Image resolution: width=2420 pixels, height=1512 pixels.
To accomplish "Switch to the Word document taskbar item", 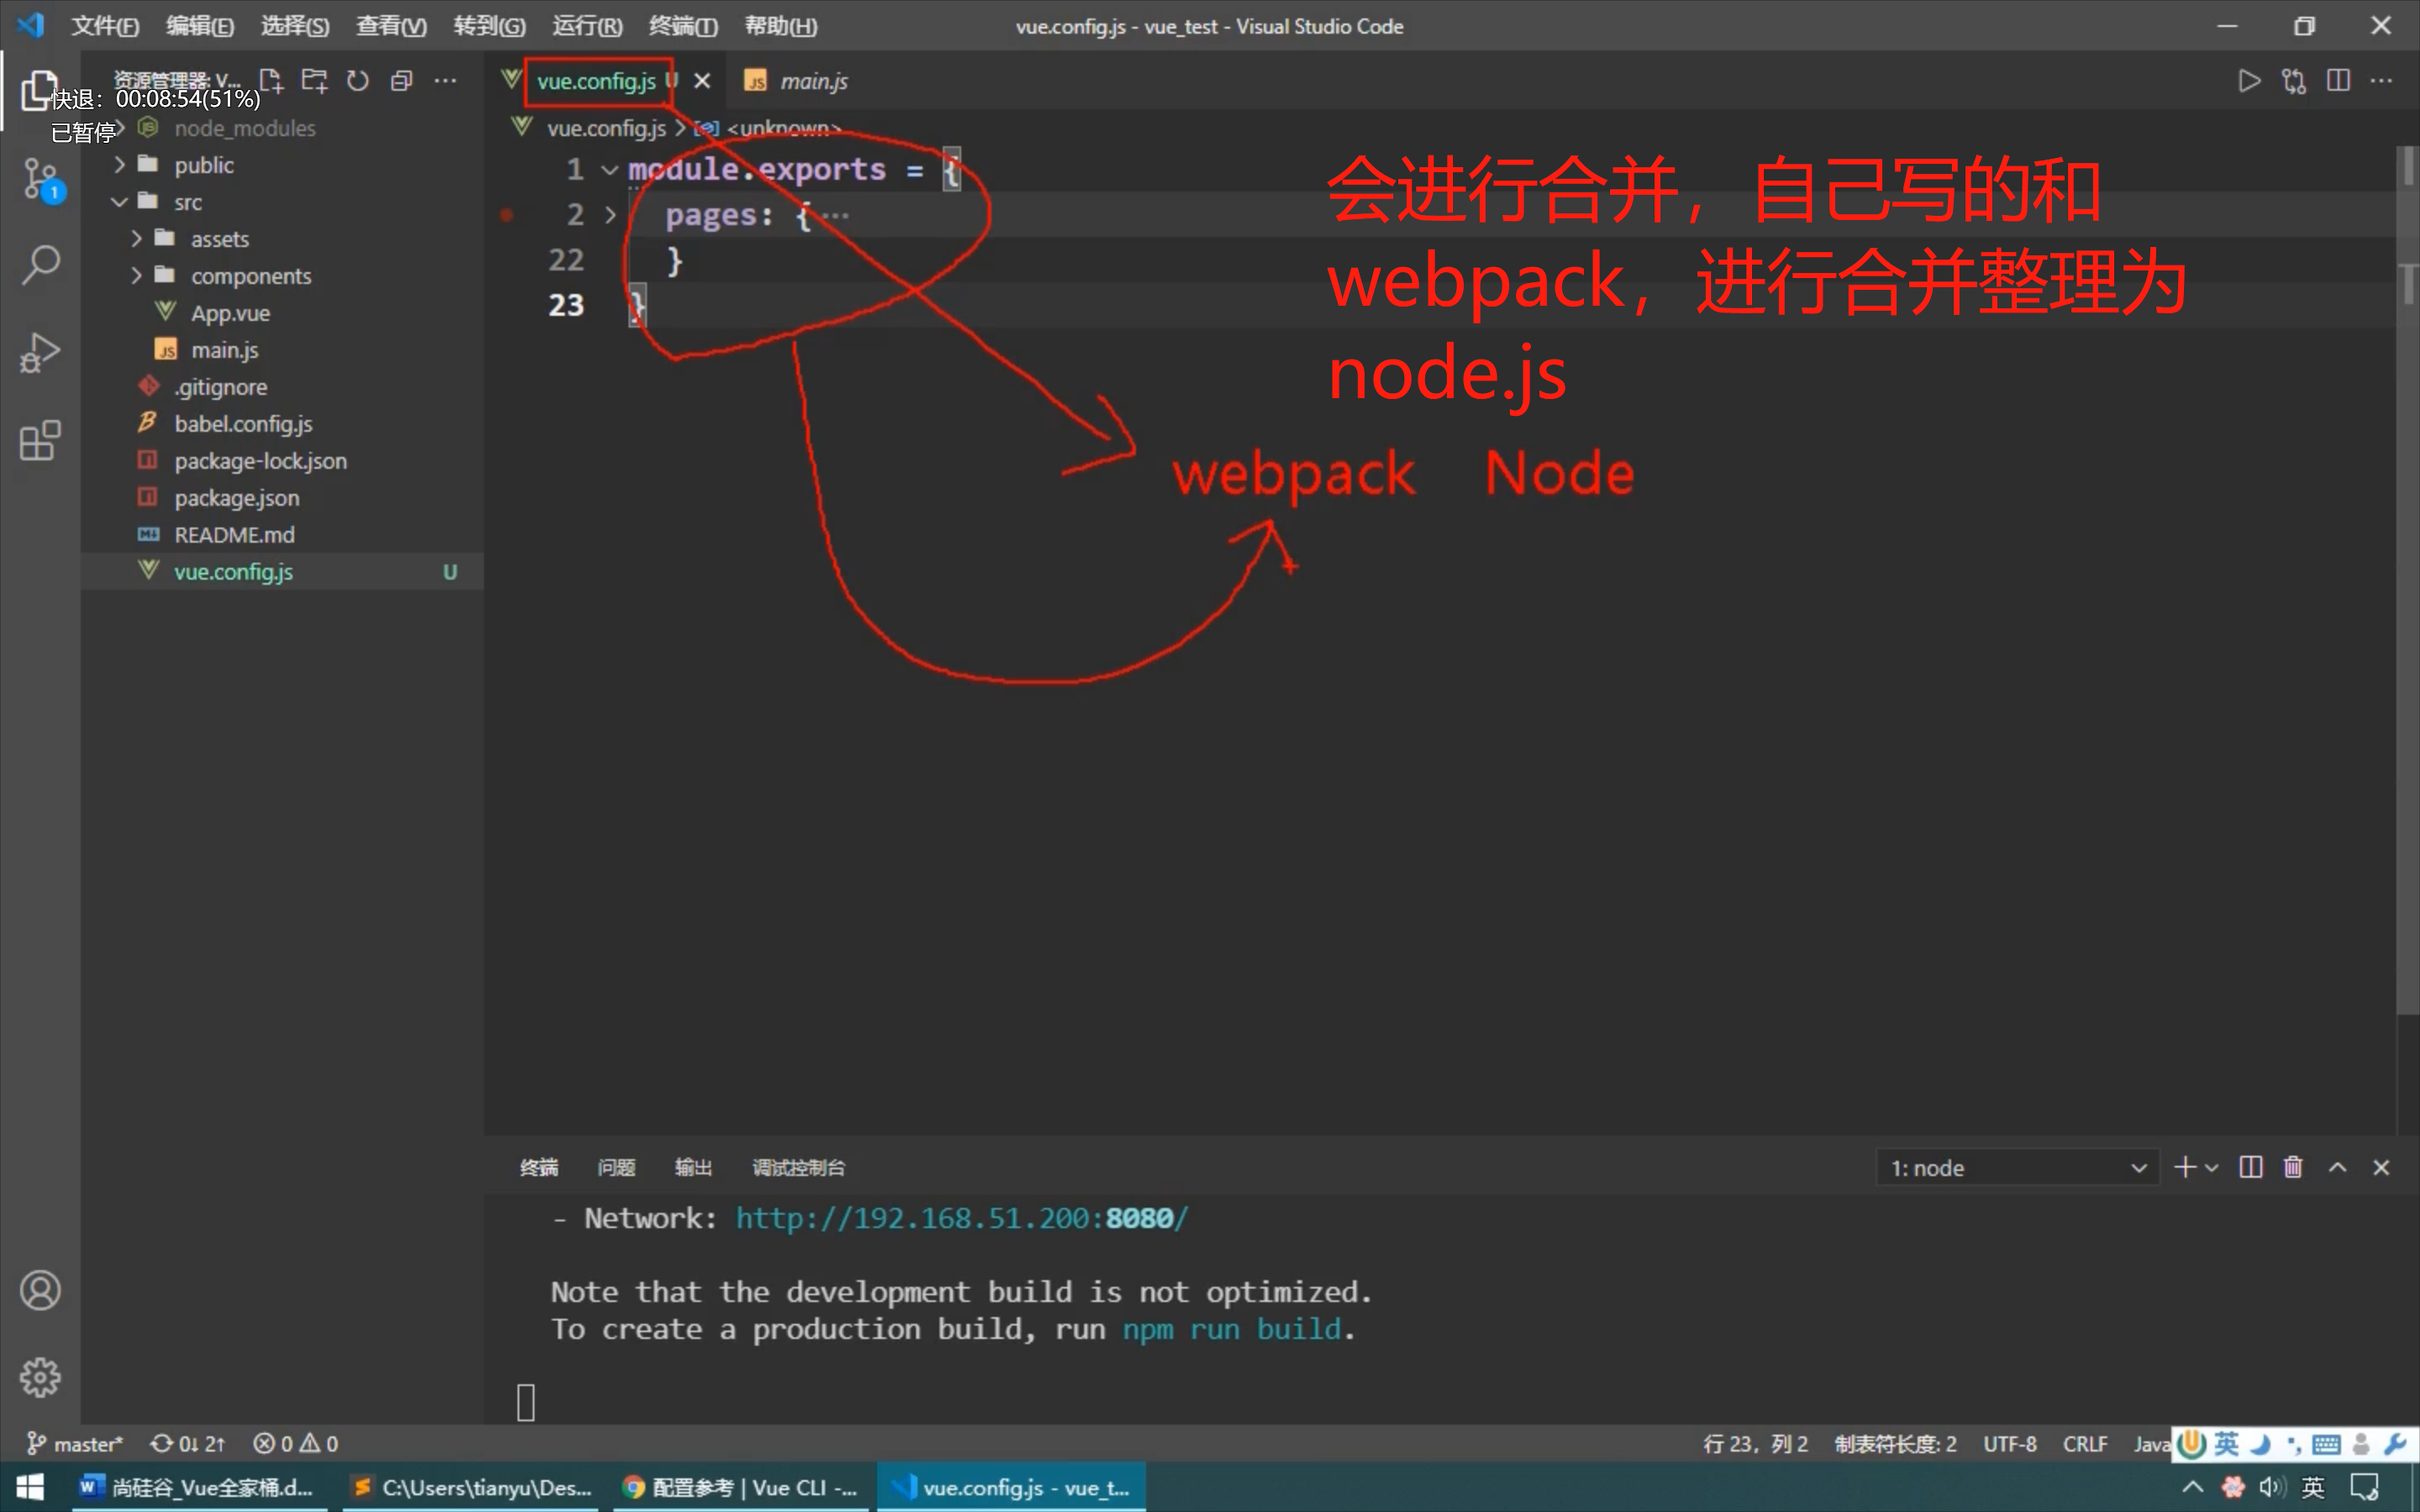I will (198, 1487).
